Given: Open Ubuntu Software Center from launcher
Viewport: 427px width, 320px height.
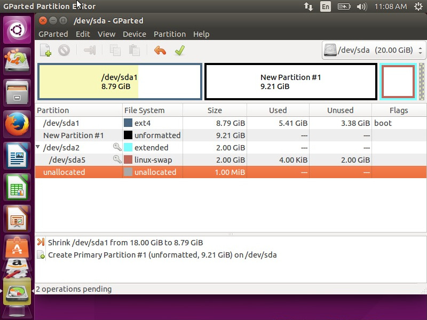Looking at the screenshot, I should click(17, 247).
